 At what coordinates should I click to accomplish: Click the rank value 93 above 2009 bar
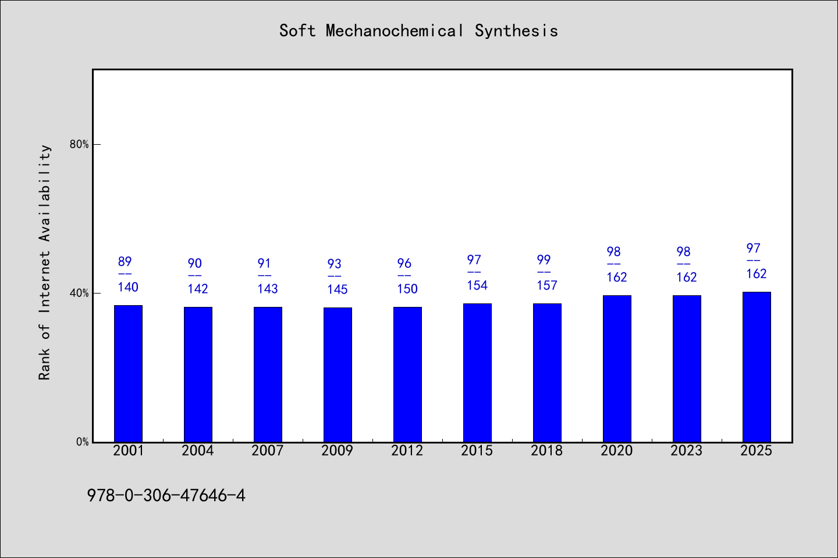pyautogui.click(x=335, y=264)
